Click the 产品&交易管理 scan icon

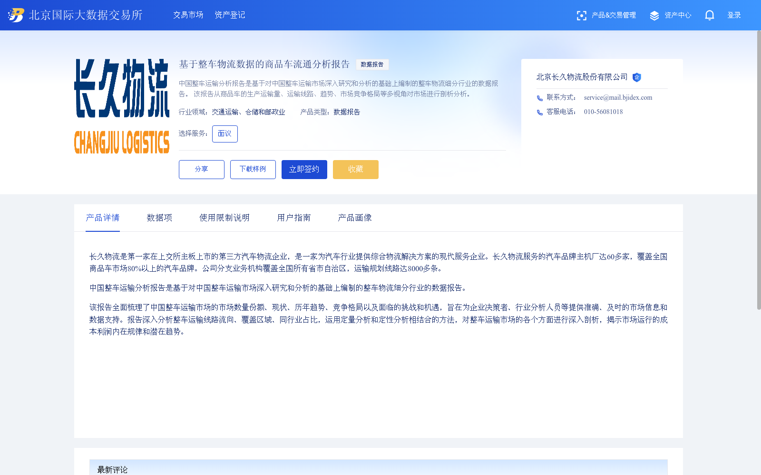(x=581, y=16)
